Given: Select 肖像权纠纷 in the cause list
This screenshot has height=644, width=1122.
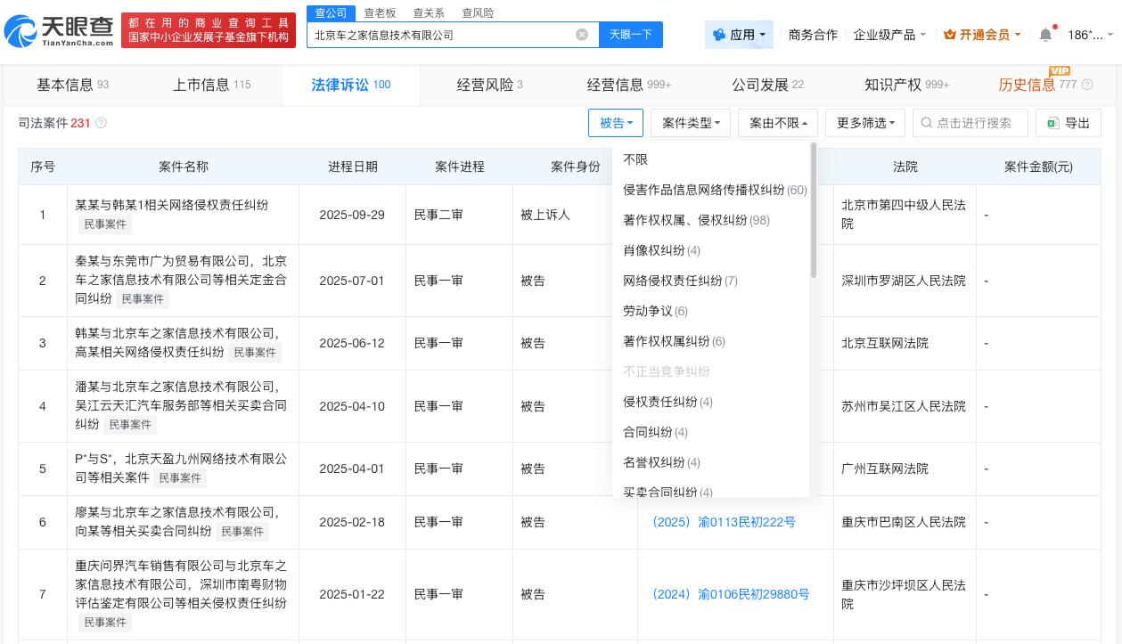Looking at the screenshot, I should tap(654, 250).
